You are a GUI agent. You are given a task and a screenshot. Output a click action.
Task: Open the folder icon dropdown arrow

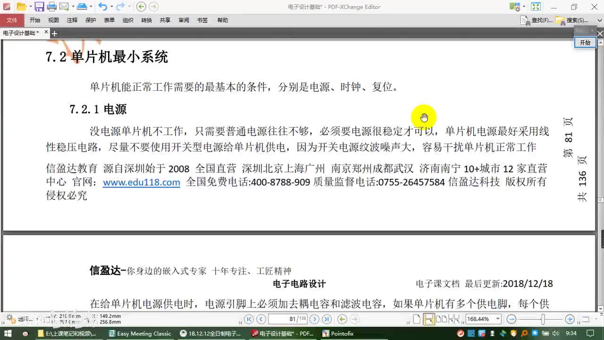[x=30, y=7]
